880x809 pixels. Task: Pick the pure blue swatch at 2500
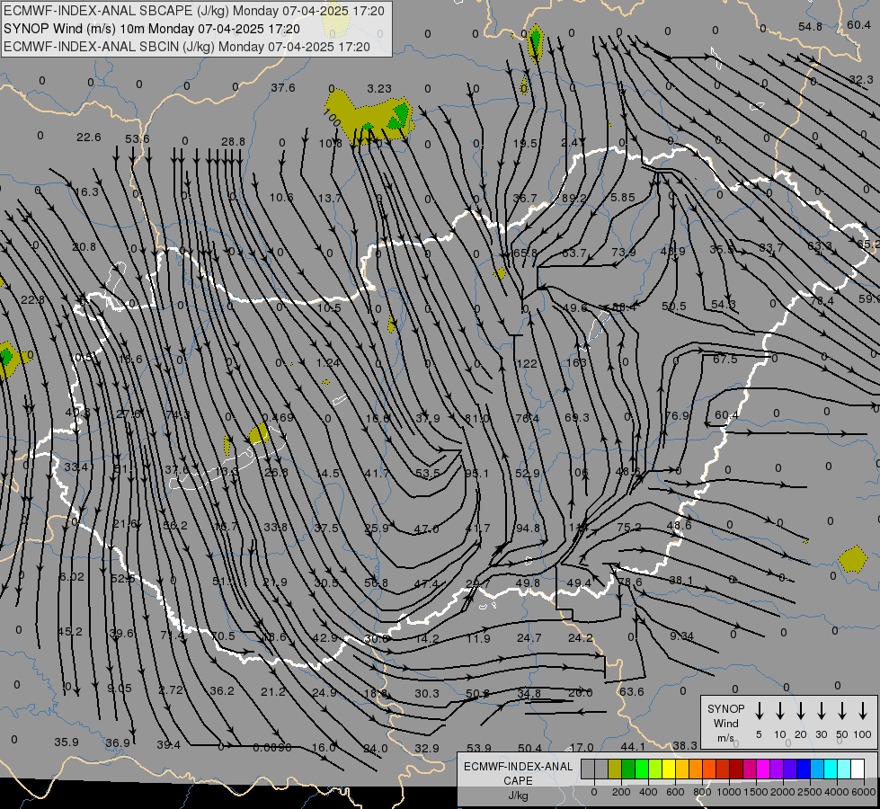pyautogui.click(x=803, y=769)
